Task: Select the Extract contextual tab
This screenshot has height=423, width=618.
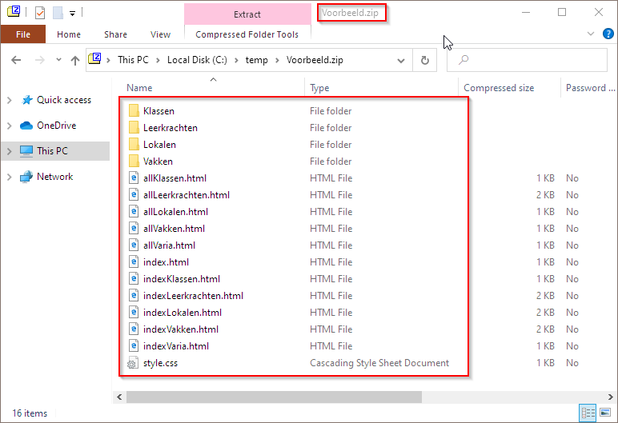Action: pos(247,14)
